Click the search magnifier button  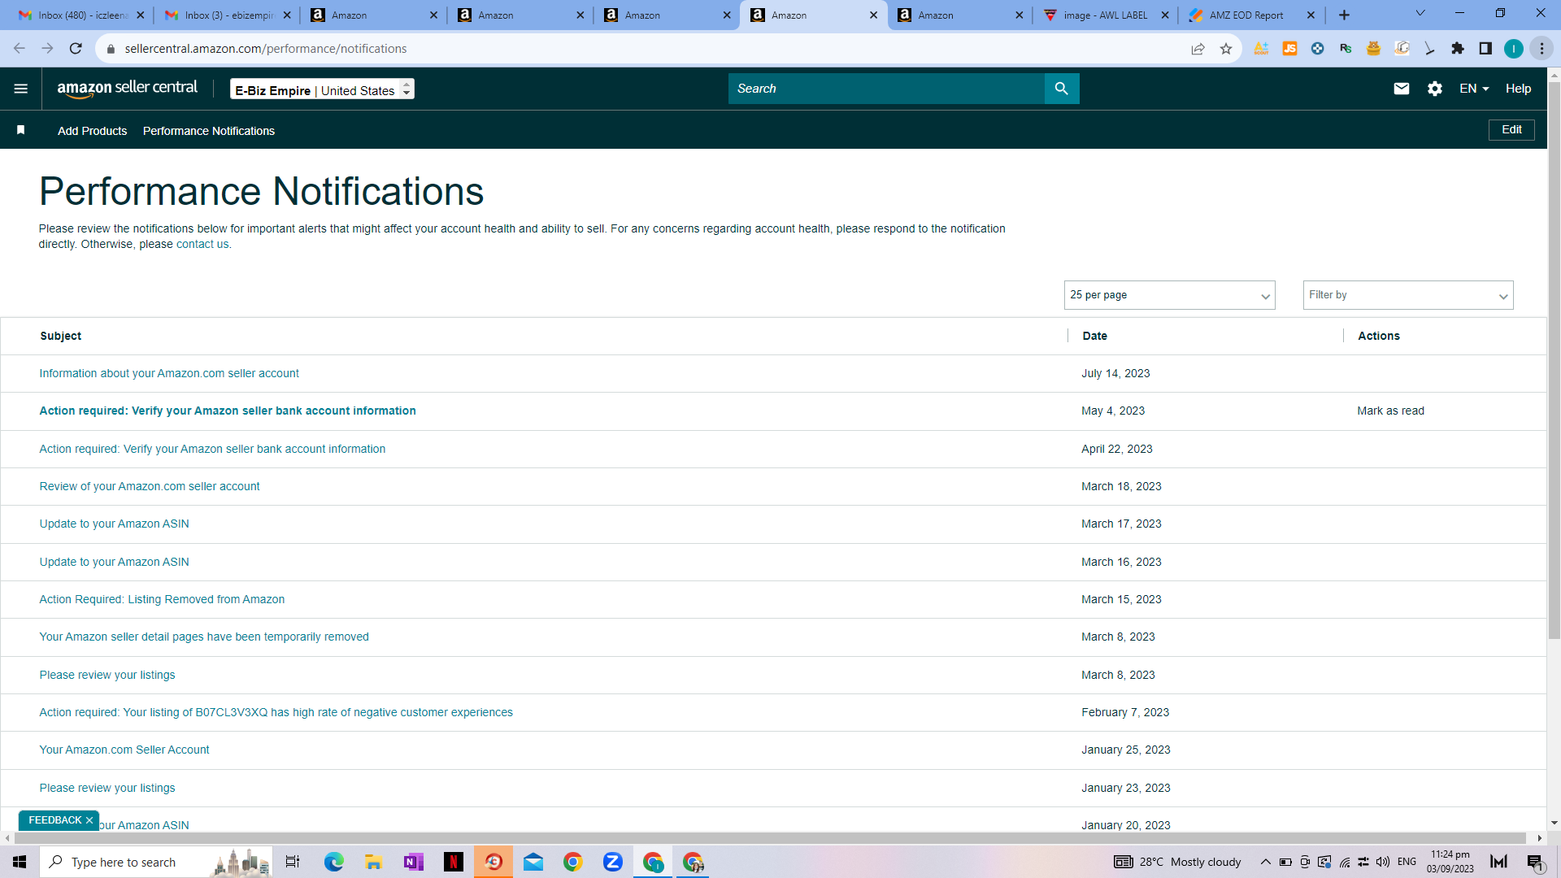pos(1062,89)
